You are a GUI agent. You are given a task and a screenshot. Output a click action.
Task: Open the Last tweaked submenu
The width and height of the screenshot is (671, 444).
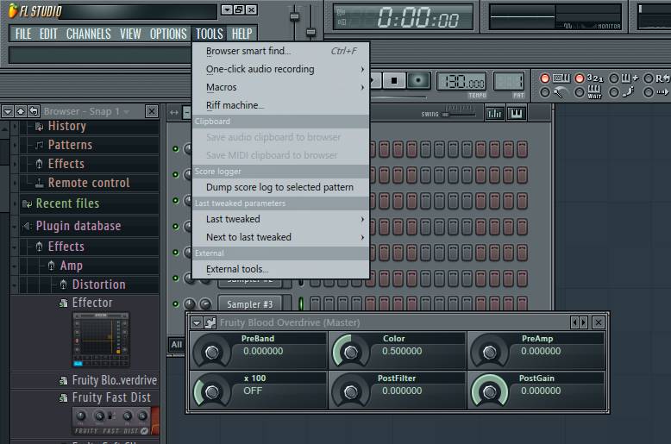point(280,219)
